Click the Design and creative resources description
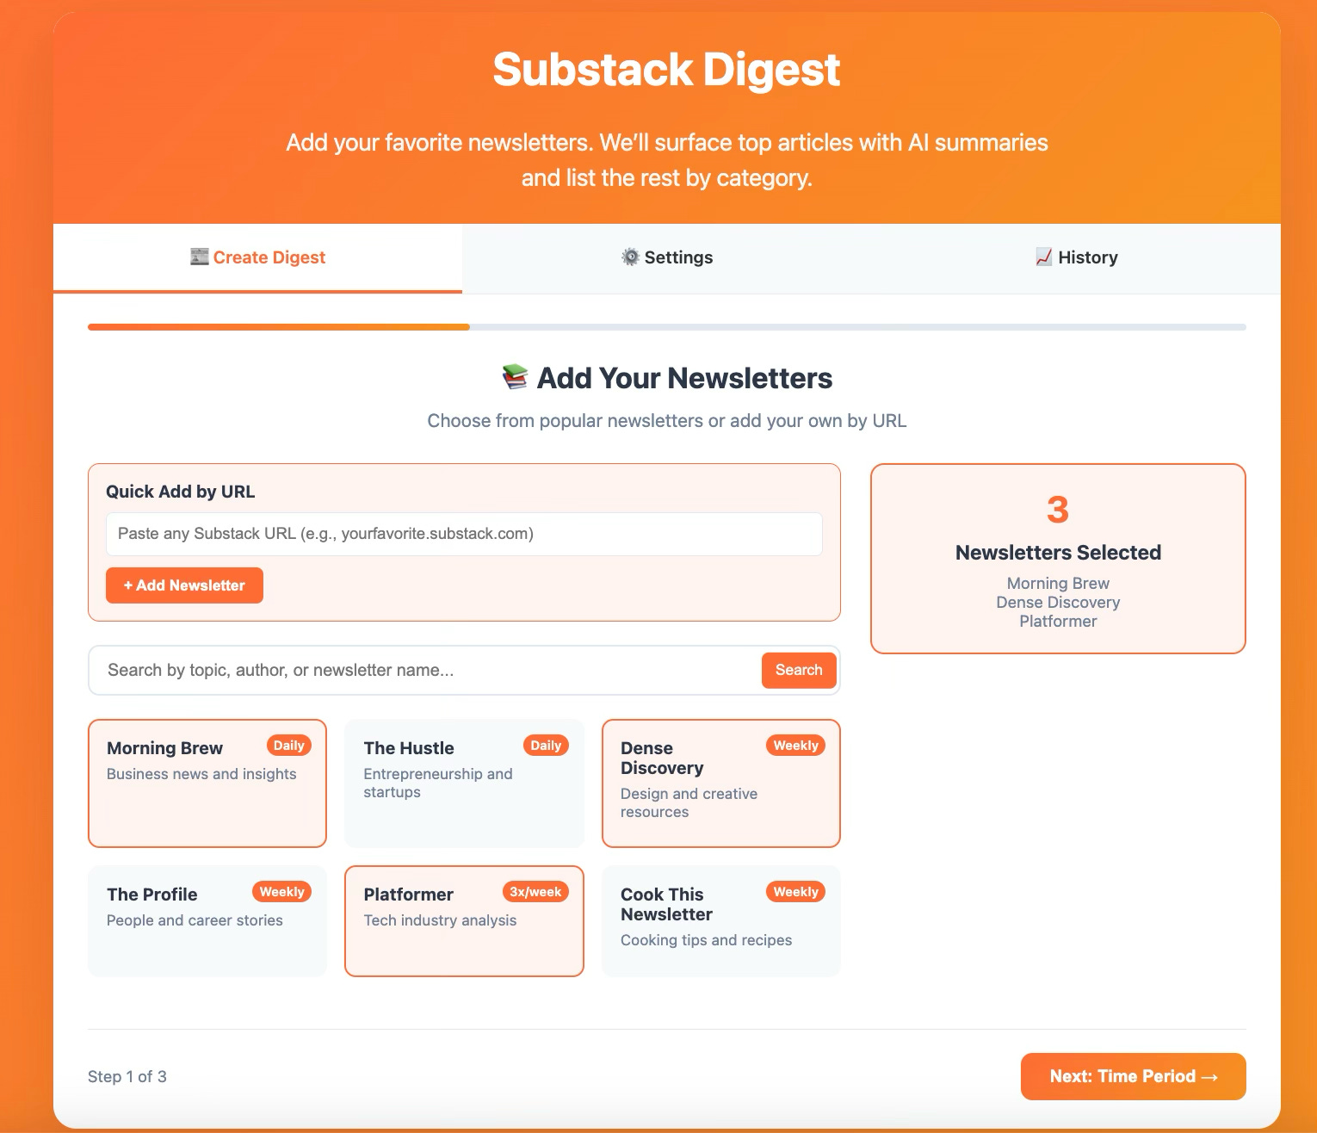Image resolution: width=1317 pixels, height=1133 pixels. [x=689, y=802]
